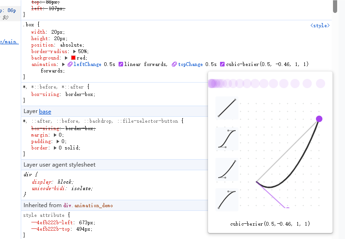This screenshot has height=239, width=345.
Task: Select the linear easing preset thumbnail
Action: (x=227, y=108)
